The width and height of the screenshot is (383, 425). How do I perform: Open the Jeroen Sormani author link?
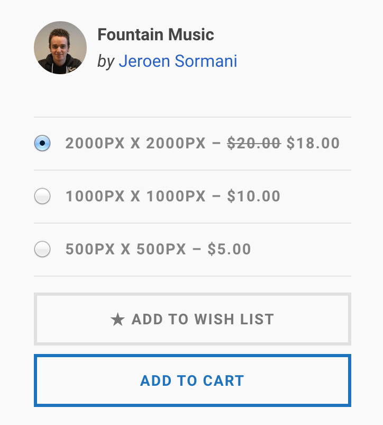(177, 61)
